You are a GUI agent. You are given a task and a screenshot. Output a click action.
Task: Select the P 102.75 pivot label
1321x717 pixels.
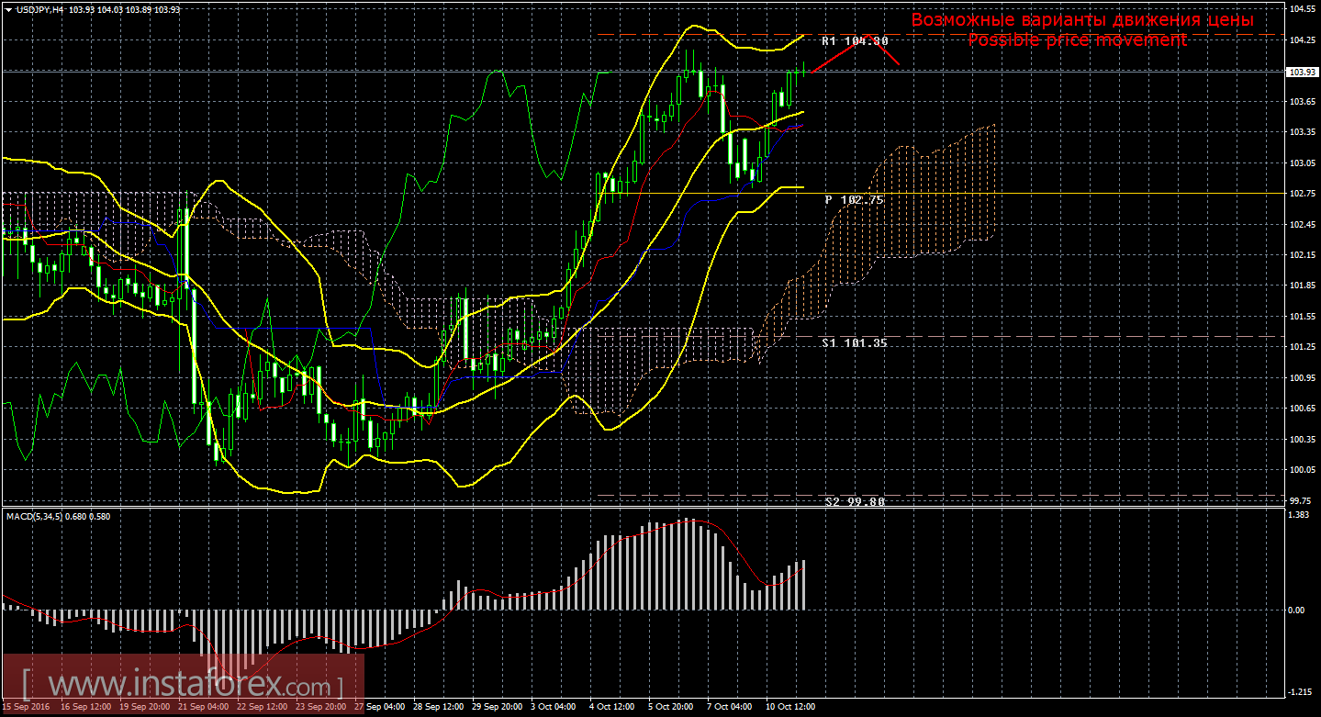point(854,199)
